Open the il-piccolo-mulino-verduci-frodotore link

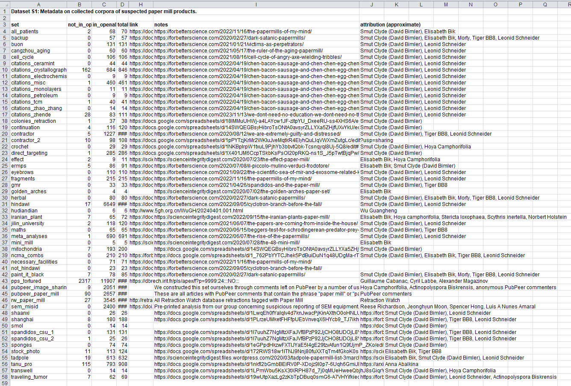pos(241,166)
